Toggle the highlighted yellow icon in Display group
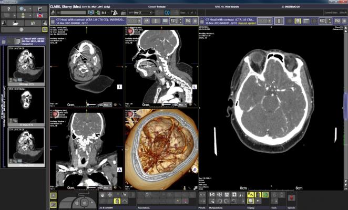Viewport: 348px width, 210px height. (250, 195)
